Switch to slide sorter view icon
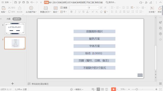 pyautogui.click(x=102, y=89)
